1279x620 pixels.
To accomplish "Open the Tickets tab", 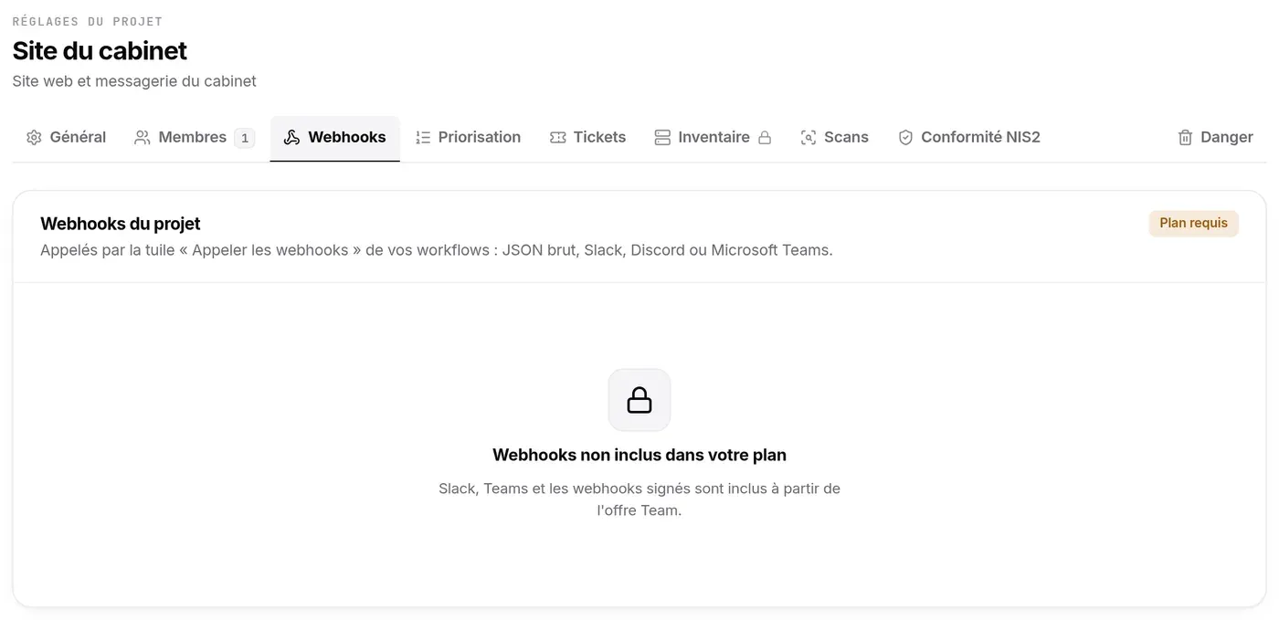I will coord(587,138).
